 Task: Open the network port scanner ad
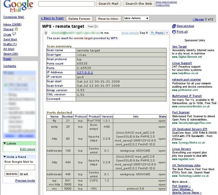187,80
